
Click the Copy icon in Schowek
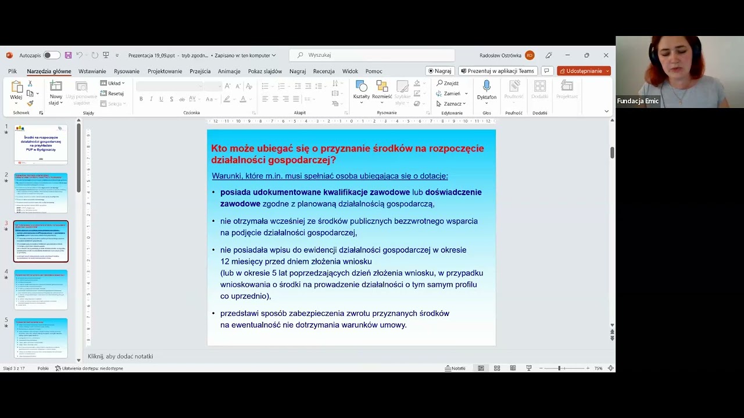[30, 93]
